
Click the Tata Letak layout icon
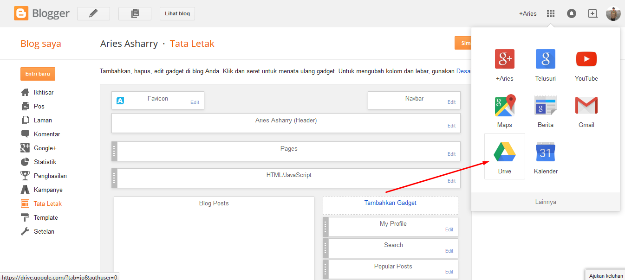click(x=25, y=204)
